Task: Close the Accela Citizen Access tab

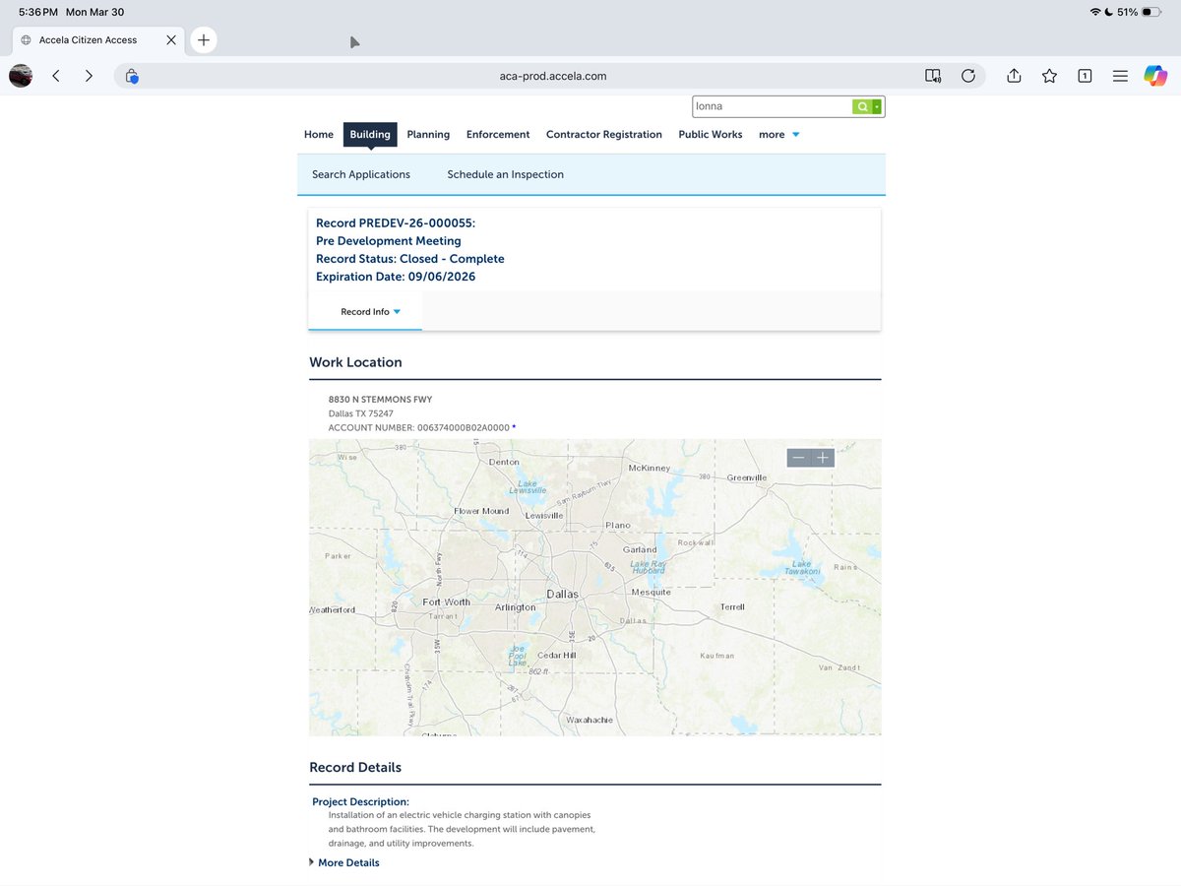Action: (171, 40)
